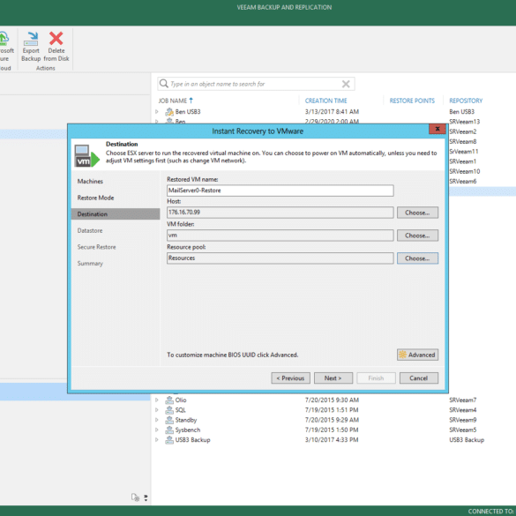Click Choose button for Resource pool
The width and height of the screenshot is (516, 516).
coord(417,258)
